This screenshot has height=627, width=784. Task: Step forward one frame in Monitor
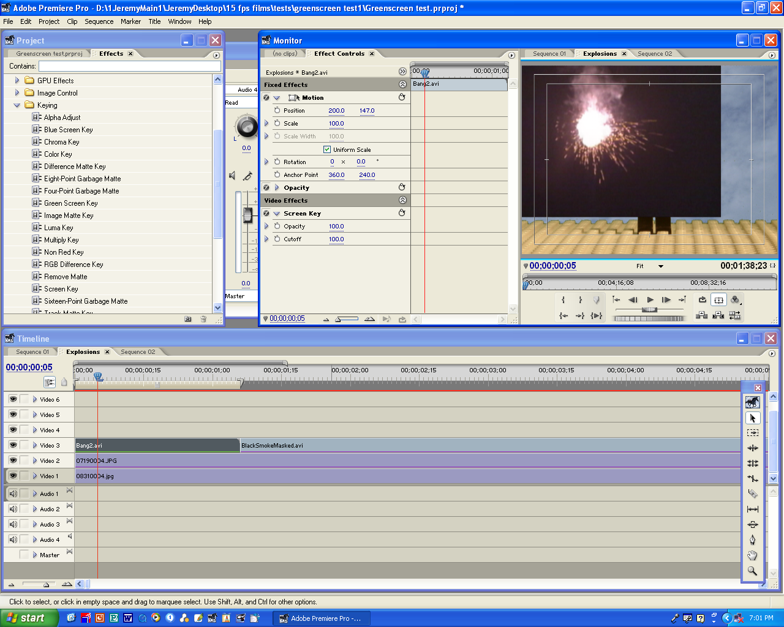pyautogui.click(x=666, y=300)
